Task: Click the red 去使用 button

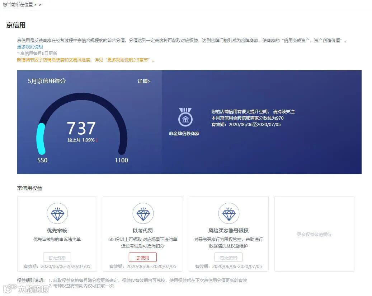Action: pos(143,257)
